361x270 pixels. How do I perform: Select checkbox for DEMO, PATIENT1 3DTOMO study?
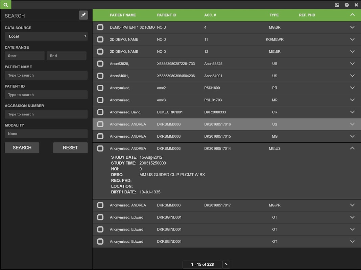coord(100,27)
